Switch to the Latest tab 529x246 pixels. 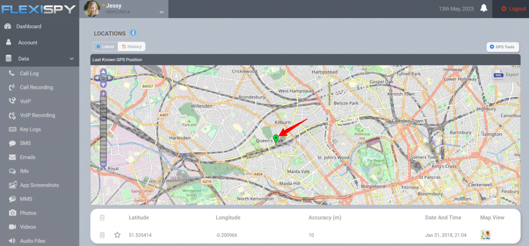[x=105, y=47]
